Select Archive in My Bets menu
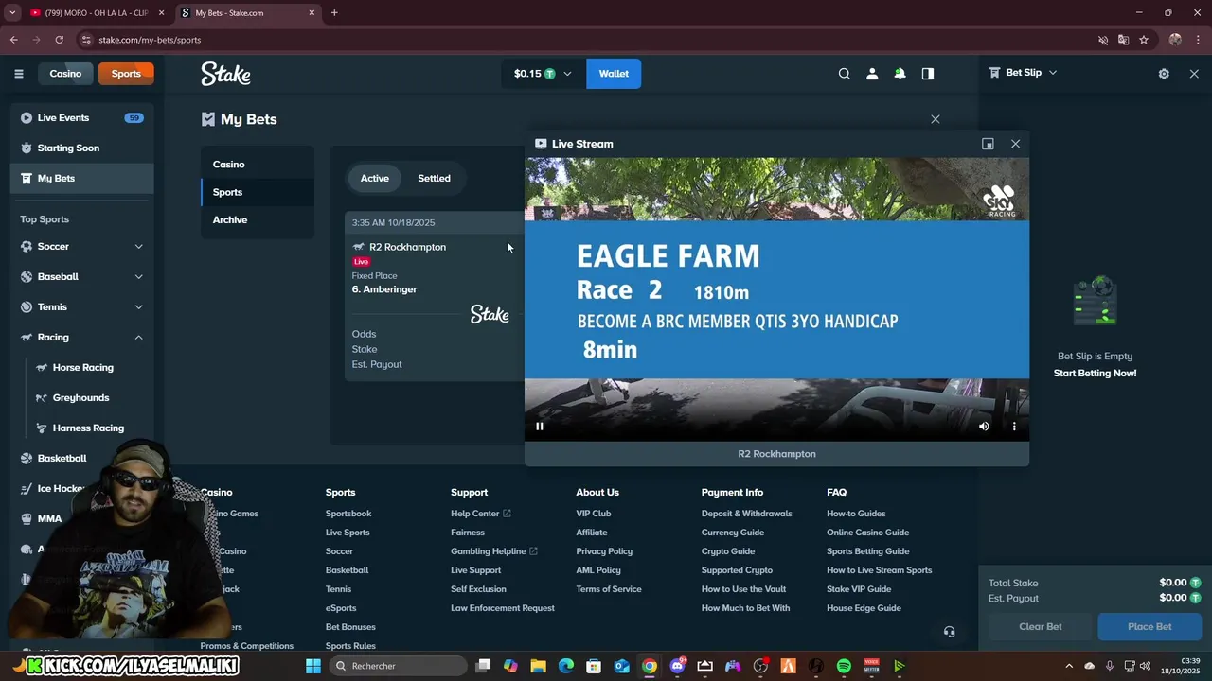 257,219
